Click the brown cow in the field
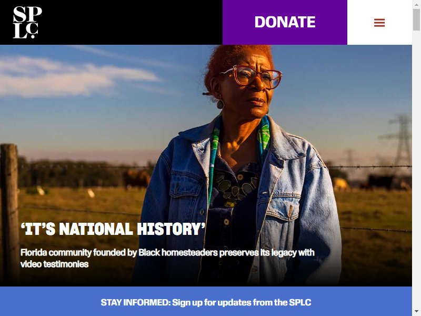 (137, 179)
